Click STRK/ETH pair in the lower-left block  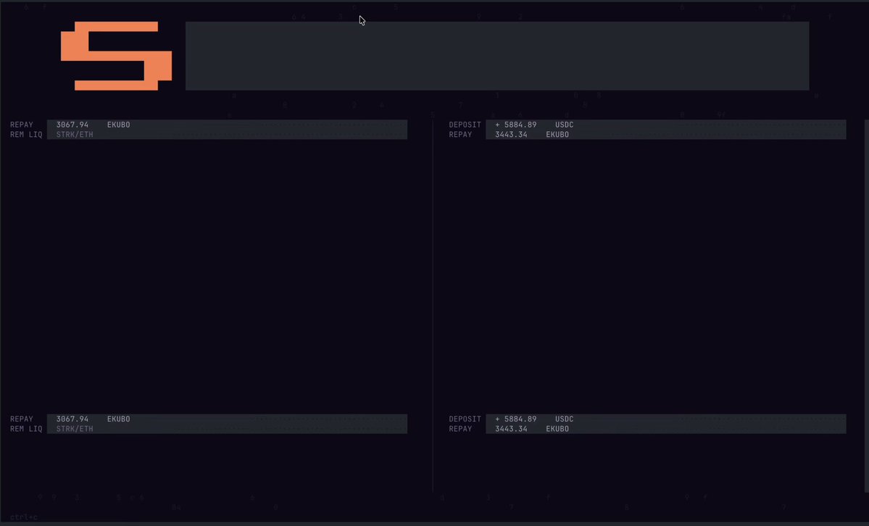pyautogui.click(x=75, y=429)
